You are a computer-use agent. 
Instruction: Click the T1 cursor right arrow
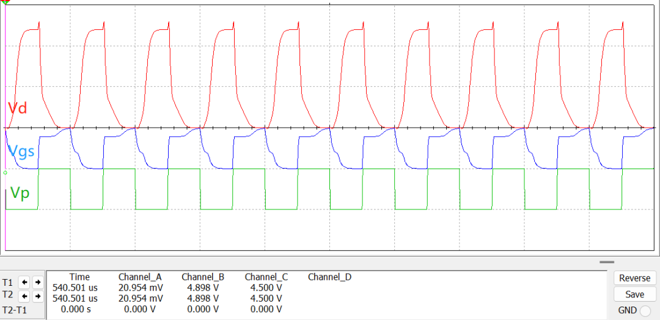click(x=37, y=282)
